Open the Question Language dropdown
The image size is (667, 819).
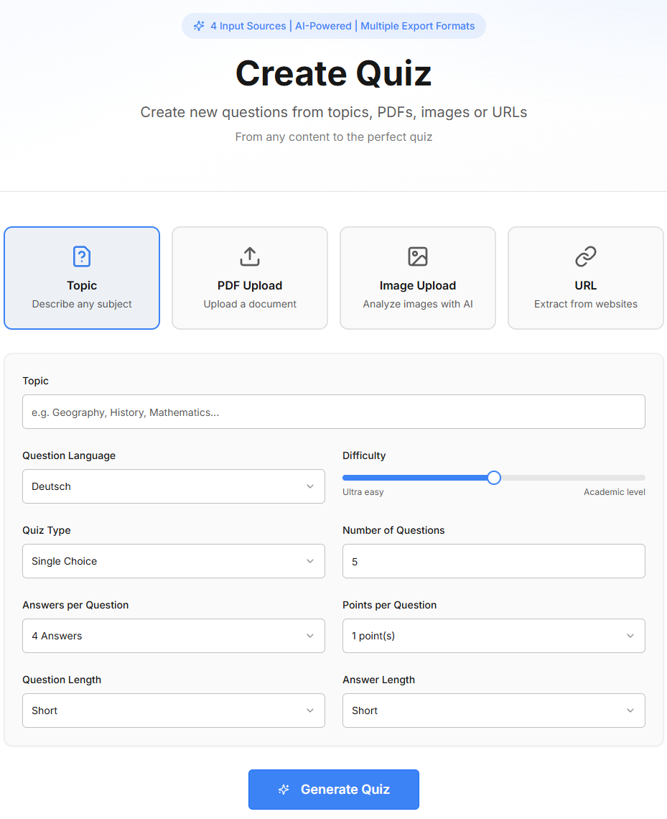[173, 486]
